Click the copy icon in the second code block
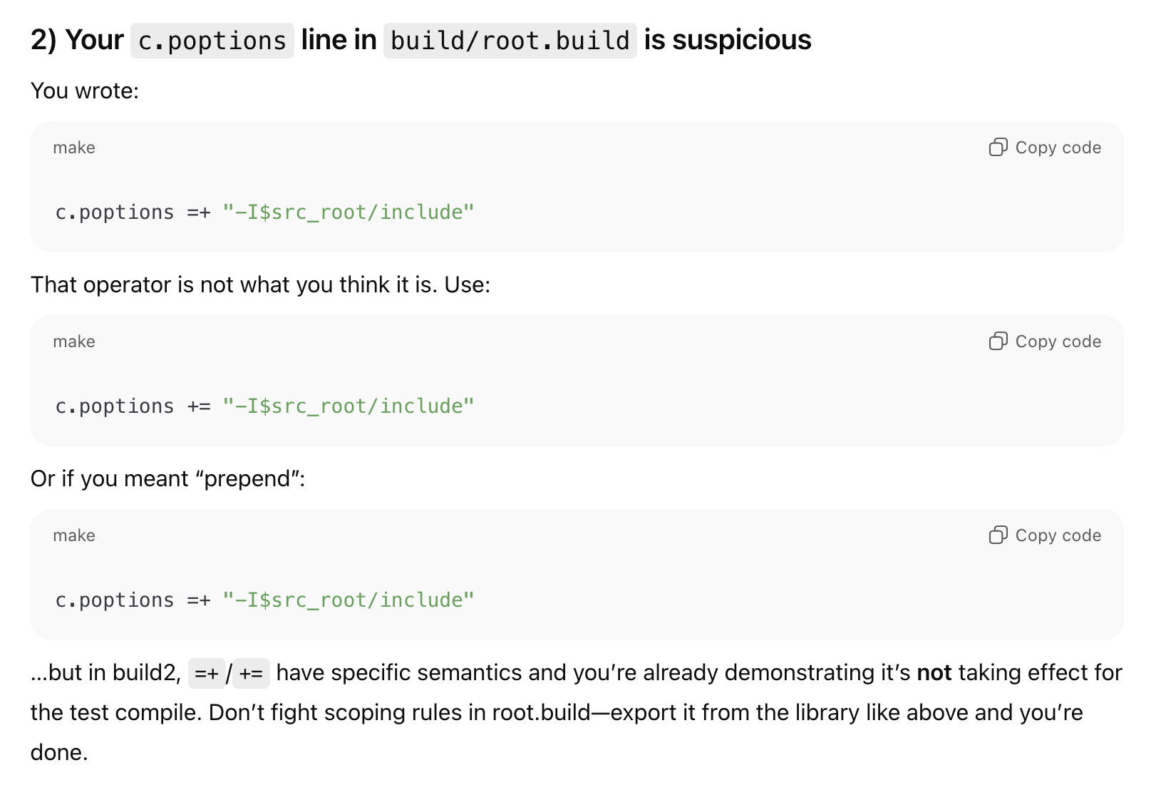The height and width of the screenshot is (790, 1156). (x=998, y=342)
